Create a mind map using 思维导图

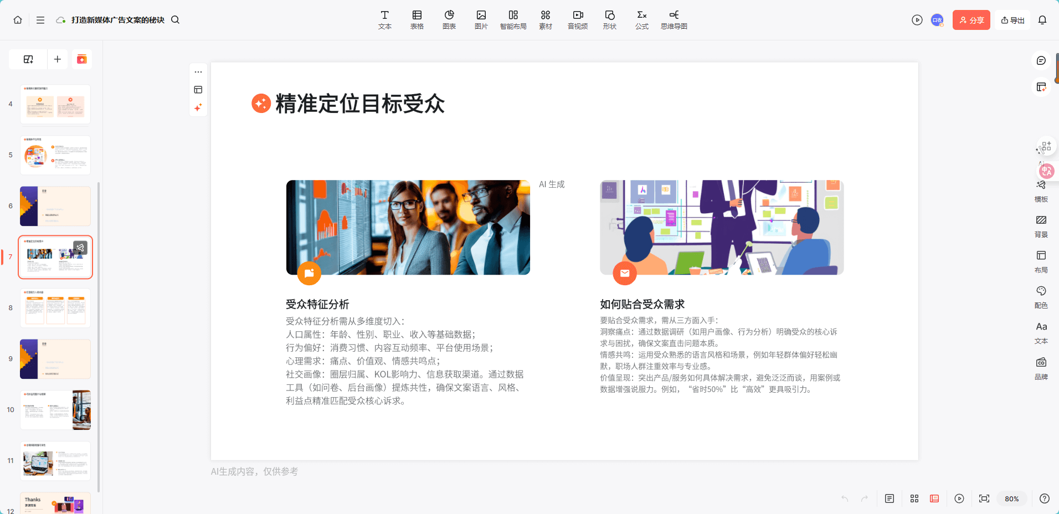click(674, 19)
